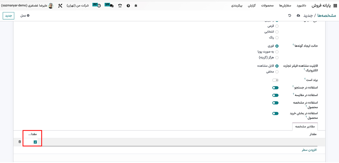339x163 pixels.
Task: Discard changes with the undo arrow icon
Action: click(290, 16)
